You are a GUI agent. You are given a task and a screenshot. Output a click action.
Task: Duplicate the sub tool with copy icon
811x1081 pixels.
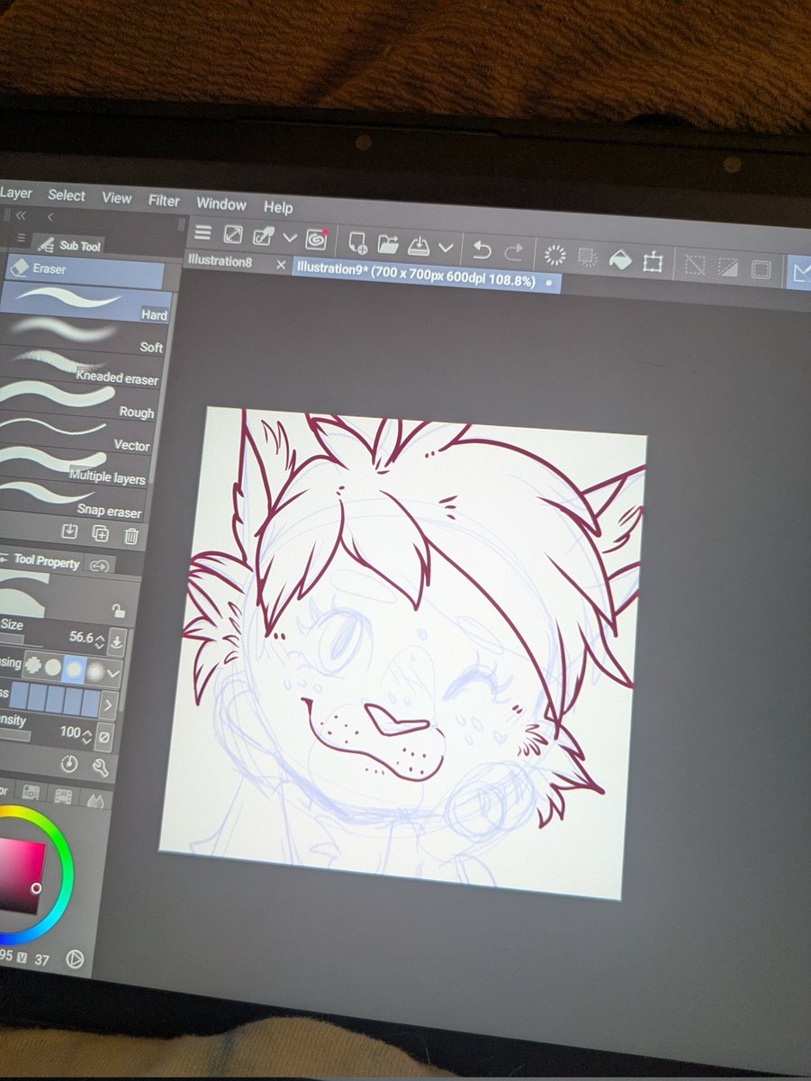coord(100,534)
